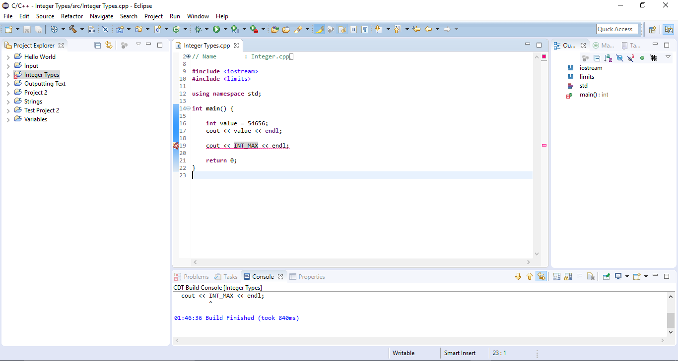Click the Pin Console icon

click(x=607, y=277)
